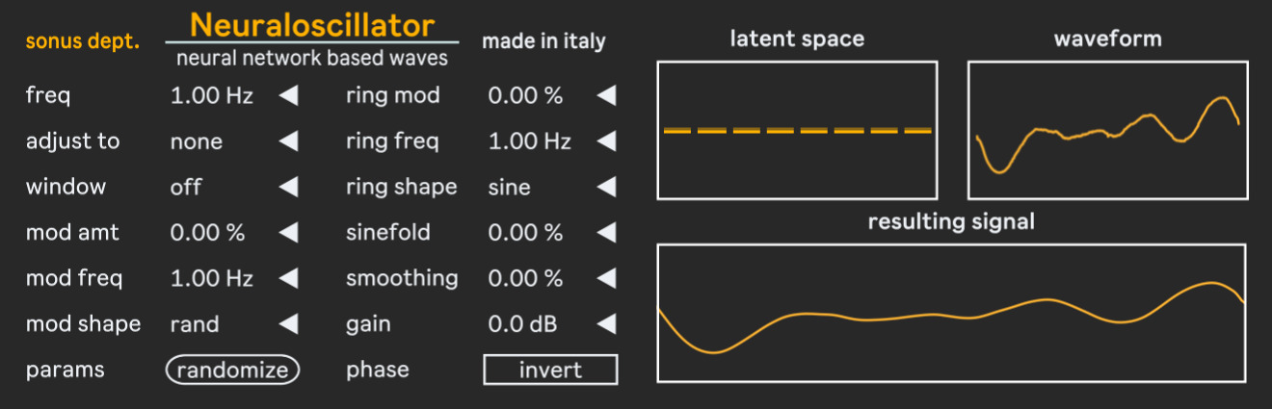Click the arrow next to mod amt

(x=288, y=233)
